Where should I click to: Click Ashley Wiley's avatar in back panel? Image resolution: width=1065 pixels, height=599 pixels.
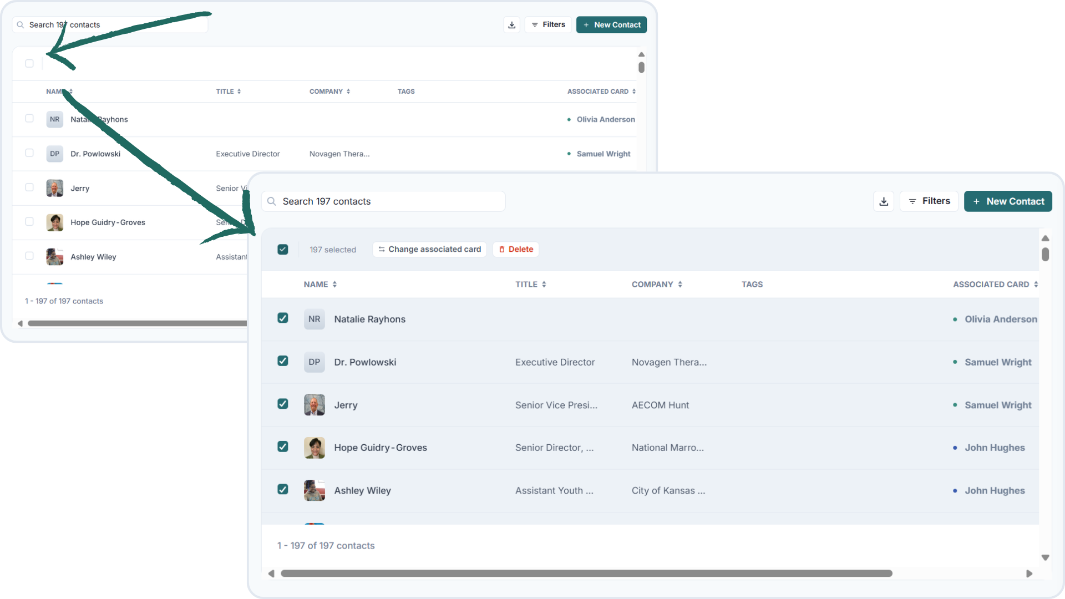pos(54,257)
